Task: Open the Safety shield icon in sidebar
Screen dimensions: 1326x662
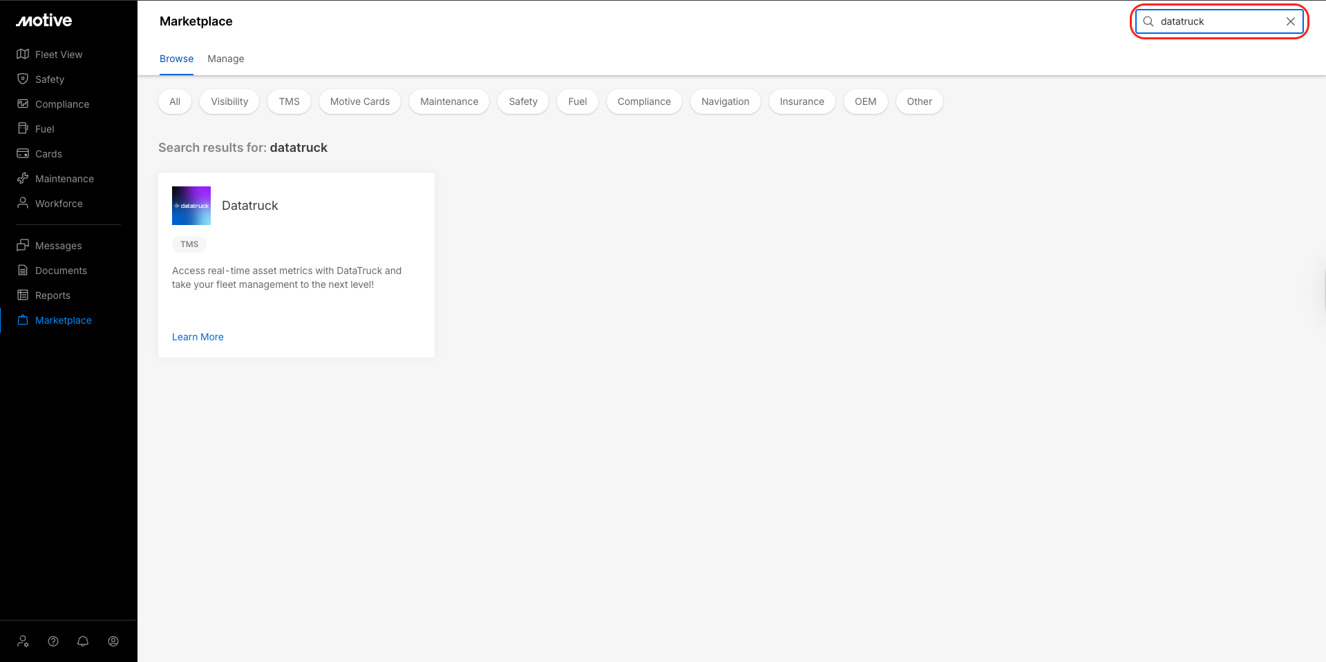Action: click(x=23, y=79)
